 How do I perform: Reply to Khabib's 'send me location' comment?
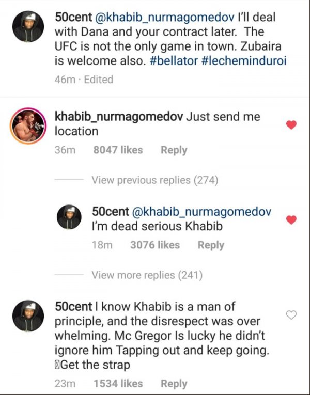coord(174,150)
